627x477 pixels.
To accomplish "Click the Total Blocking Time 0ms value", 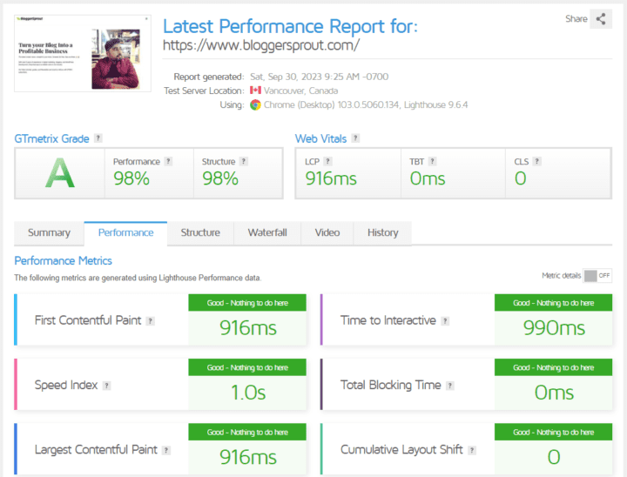I will (x=554, y=393).
